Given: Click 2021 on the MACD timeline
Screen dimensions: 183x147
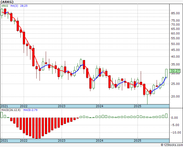Looking at the screenshot, I should click(x=4, y=141).
